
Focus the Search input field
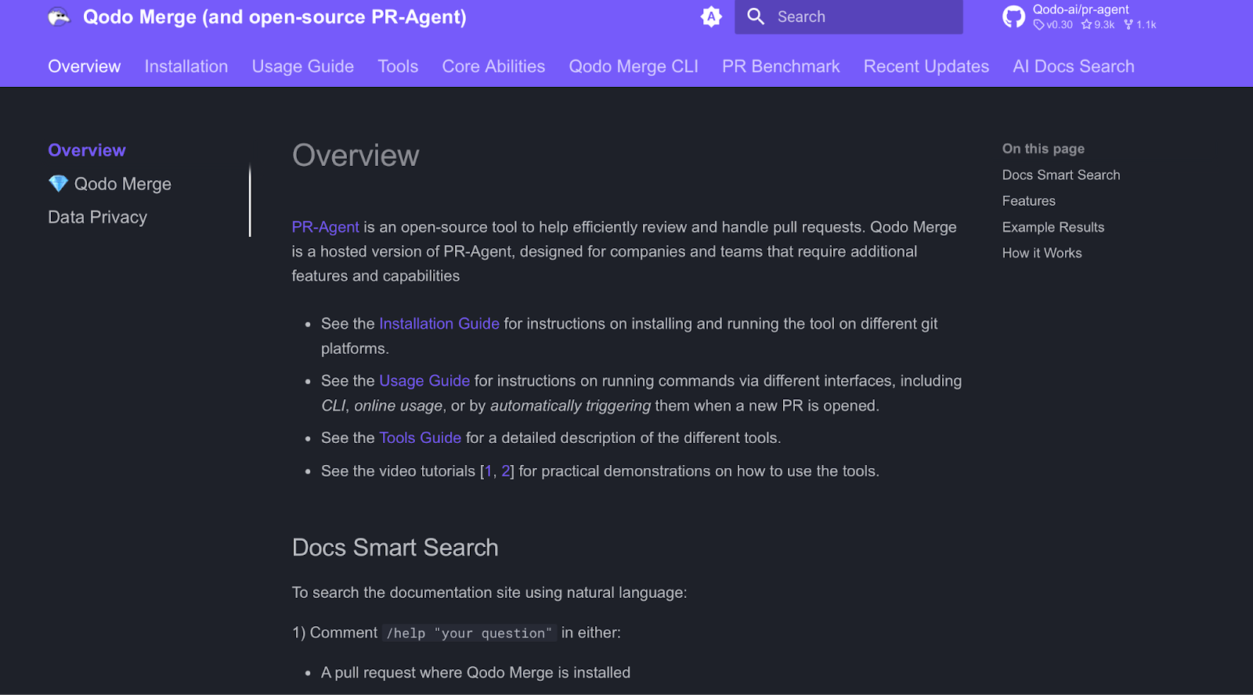(x=849, y=16)
